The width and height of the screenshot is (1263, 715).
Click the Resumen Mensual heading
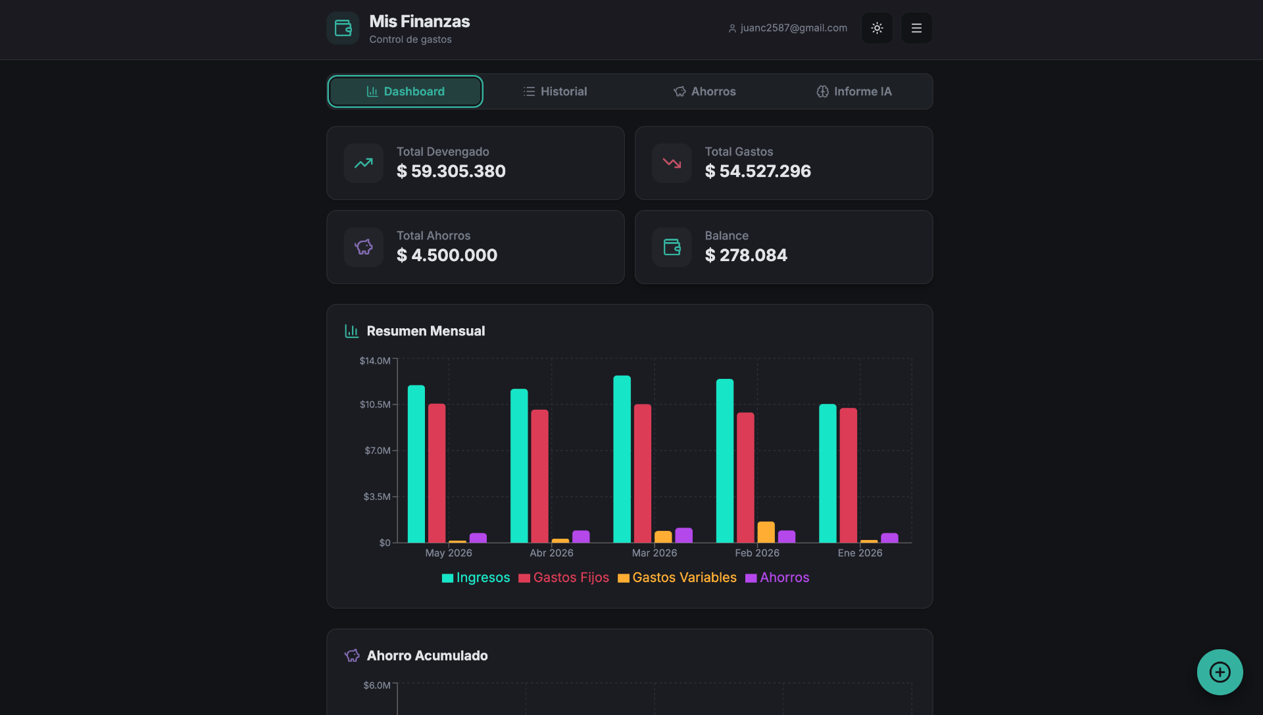point(426,332)
